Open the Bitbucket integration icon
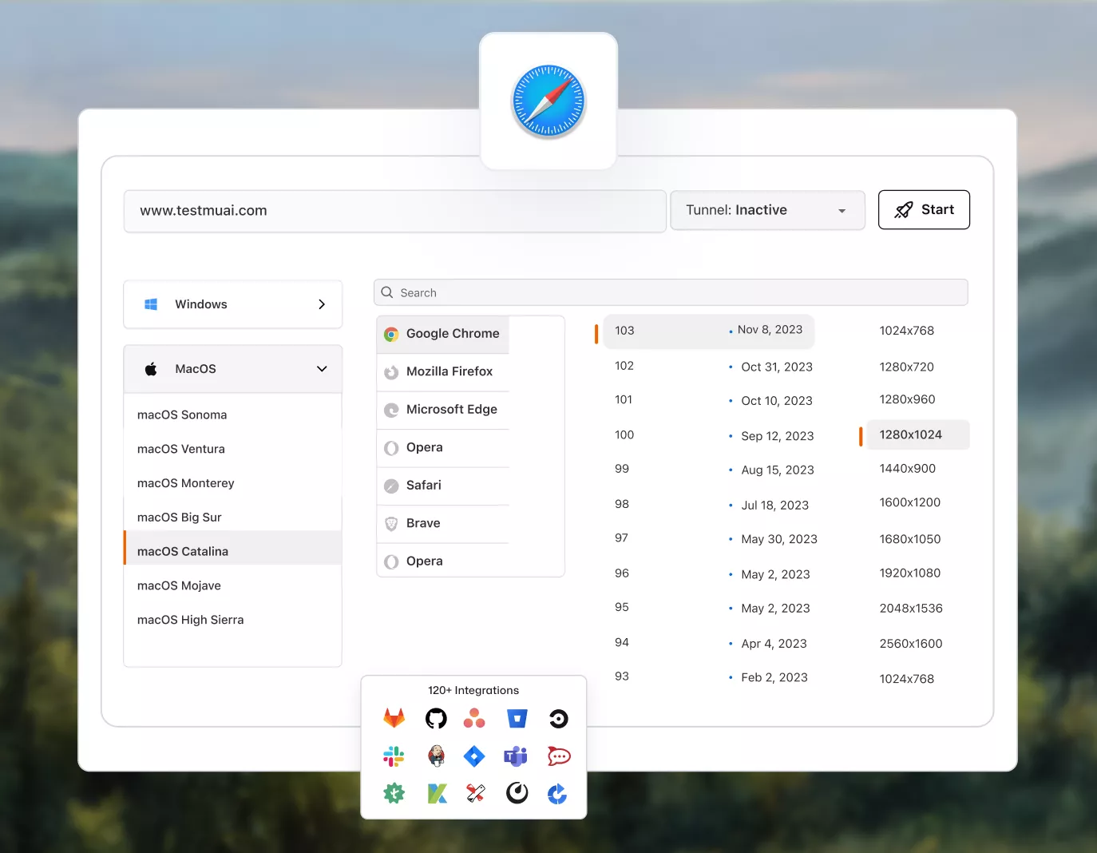Image resolution: width=1097 pixels, height=853 pixels. (517, 719)
